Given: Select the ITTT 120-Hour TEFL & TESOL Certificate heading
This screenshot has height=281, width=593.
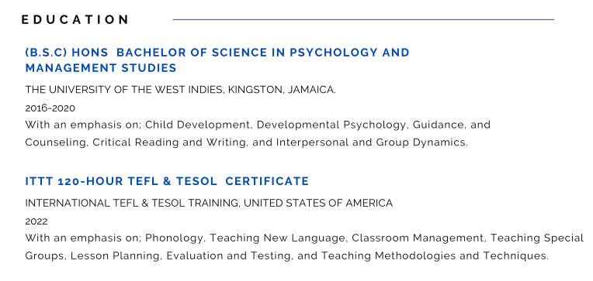Looking at the screenshot, I should (x=167, y=181).
